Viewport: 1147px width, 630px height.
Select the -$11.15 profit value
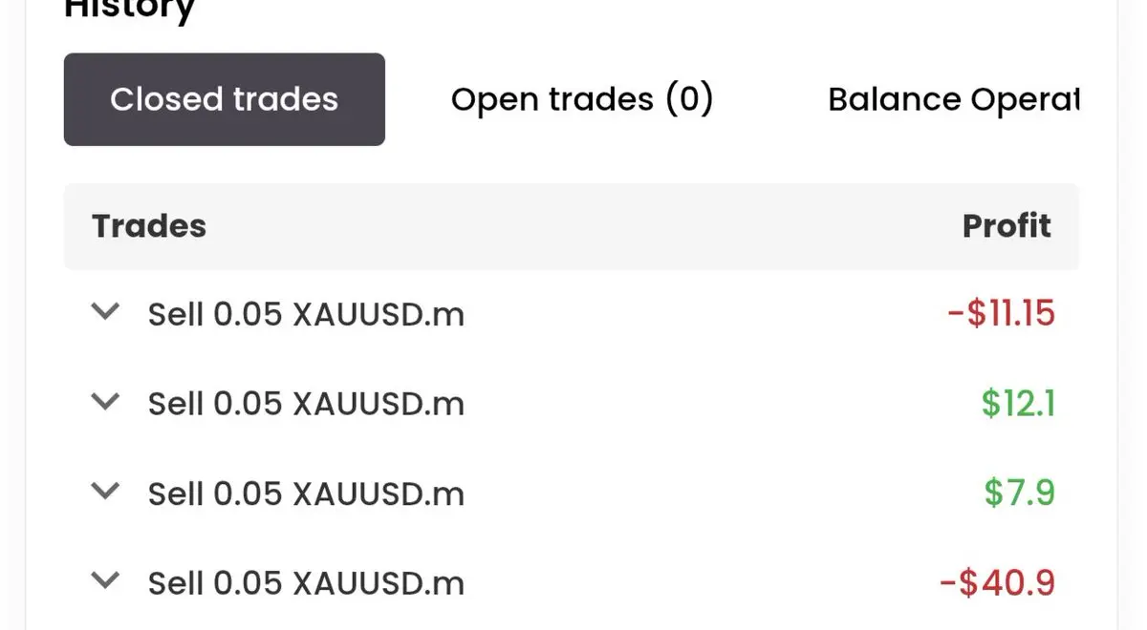1002,313
